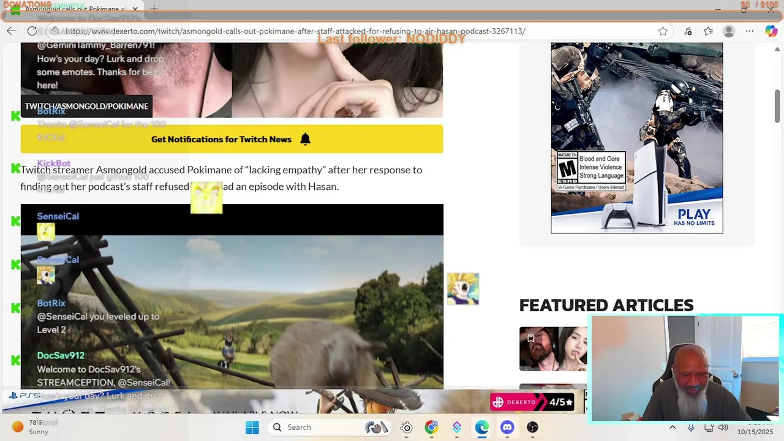Refresh the Dexerto page
Screen dimensions: 784x441
tap(32, 31)
